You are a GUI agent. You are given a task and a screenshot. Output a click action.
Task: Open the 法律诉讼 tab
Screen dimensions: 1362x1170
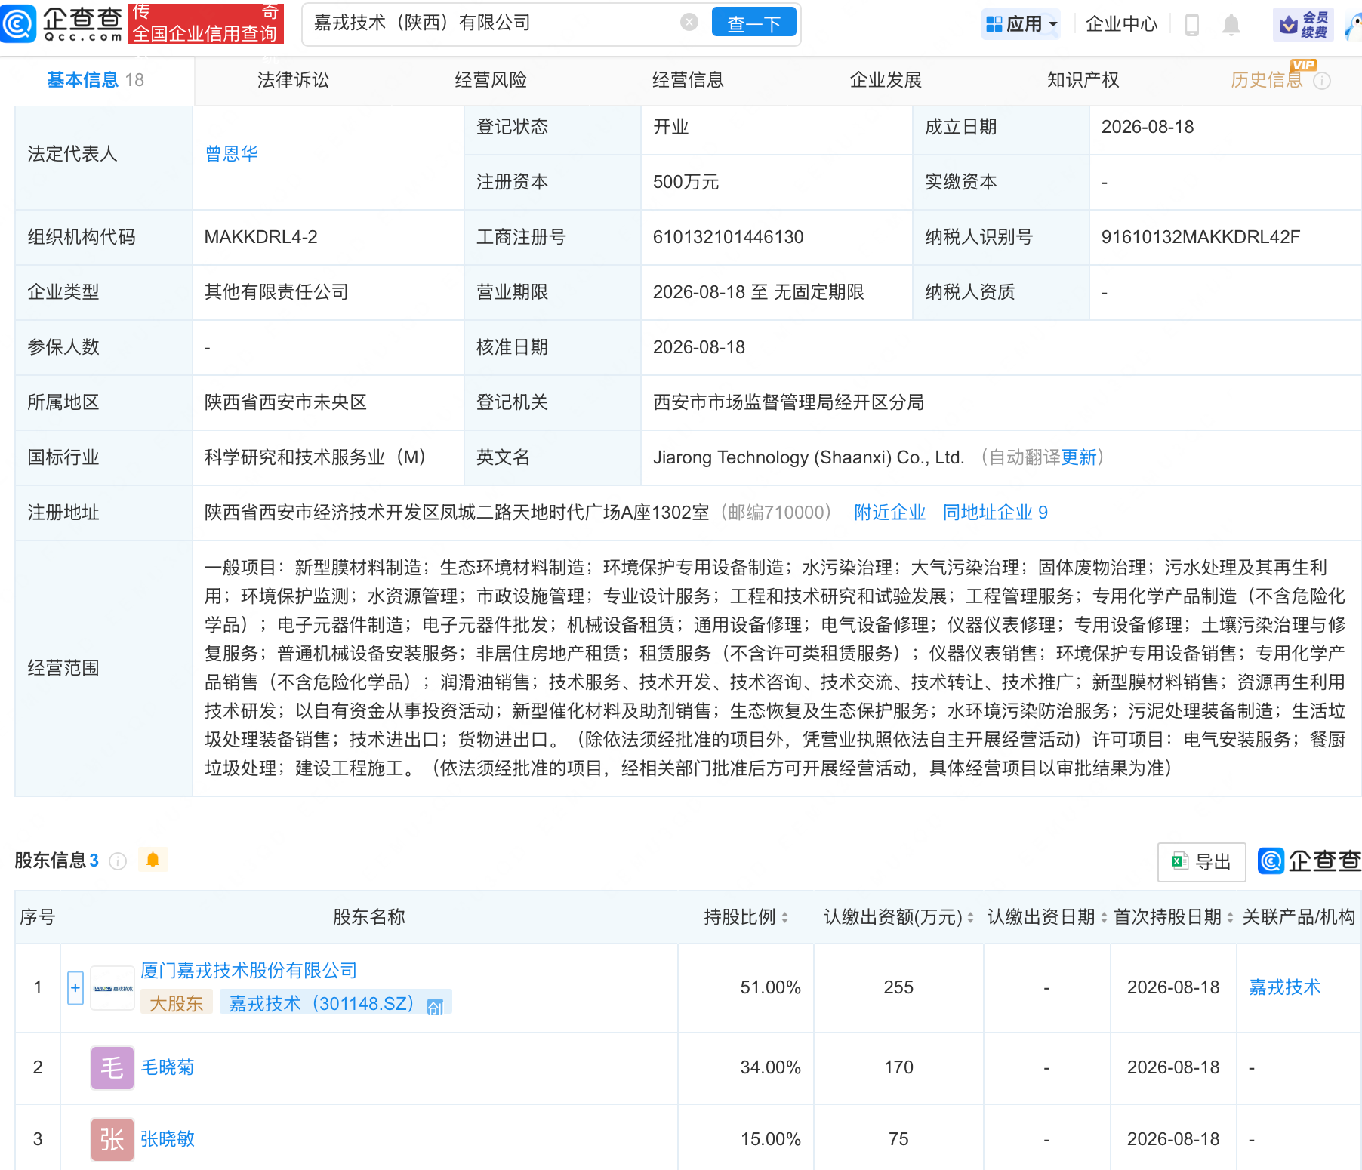click(293, 80)
